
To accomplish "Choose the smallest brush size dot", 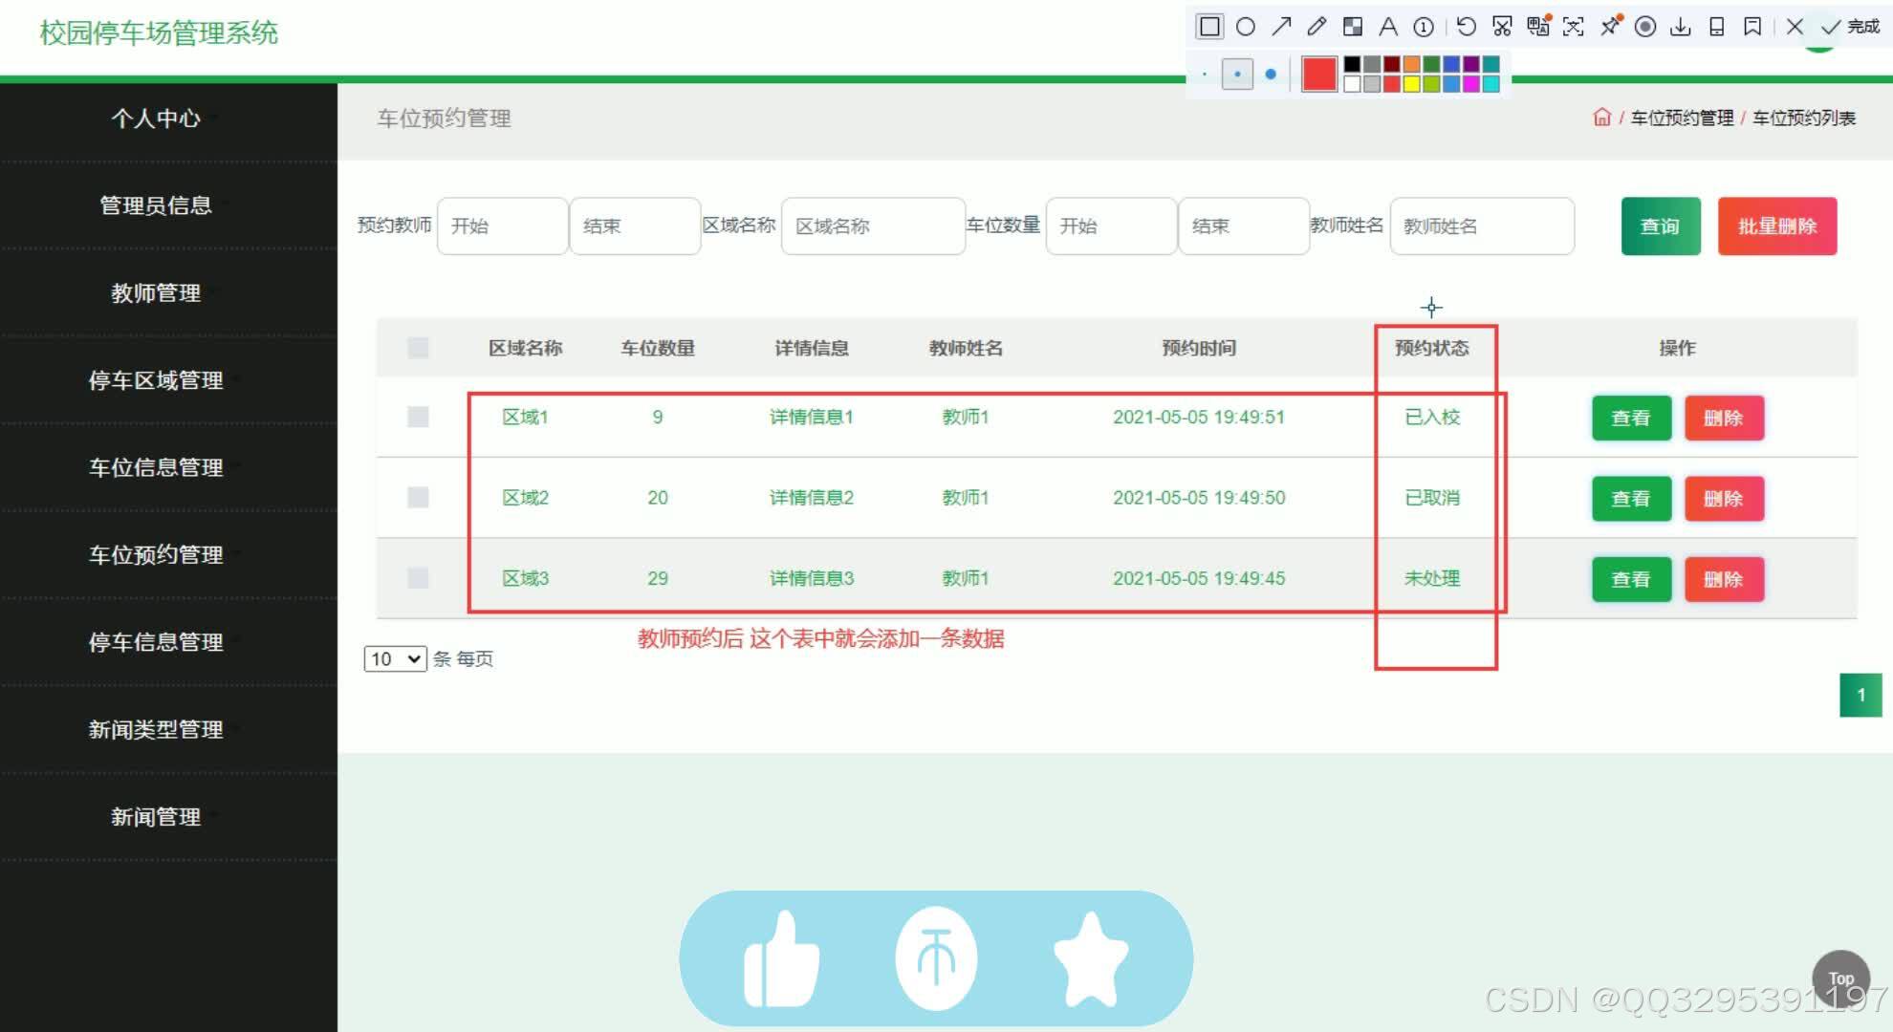I will [1205, 74].
